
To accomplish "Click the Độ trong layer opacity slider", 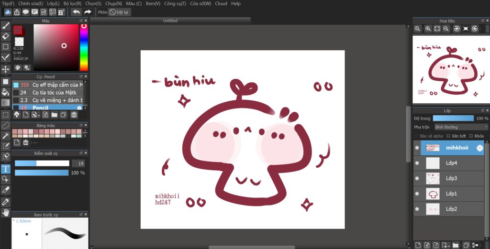I will click(x=453, y=118).
